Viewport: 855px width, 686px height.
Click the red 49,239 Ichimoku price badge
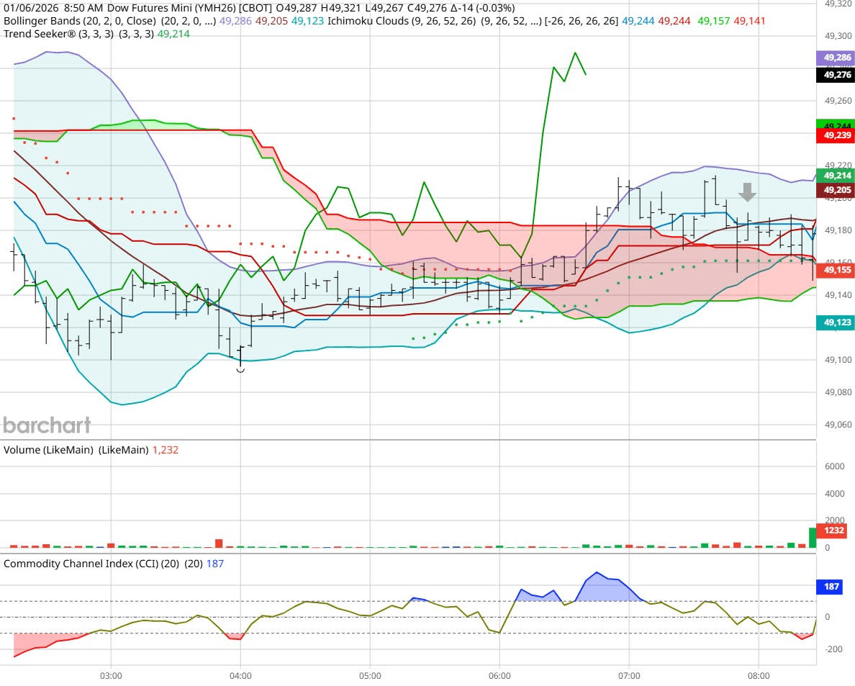click(x=835, y=135)
